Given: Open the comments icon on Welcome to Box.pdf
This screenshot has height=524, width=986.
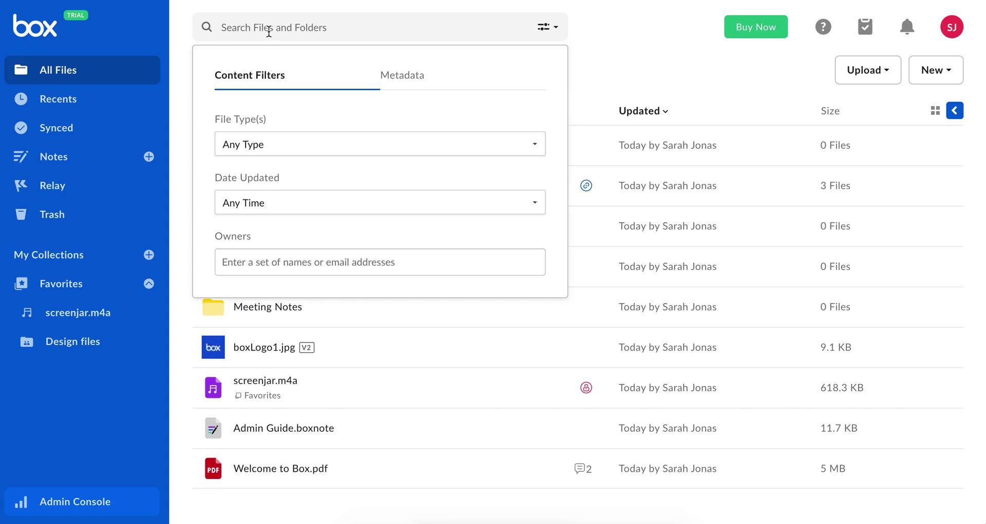Looking at the screenshot, I should click(583, 469).
